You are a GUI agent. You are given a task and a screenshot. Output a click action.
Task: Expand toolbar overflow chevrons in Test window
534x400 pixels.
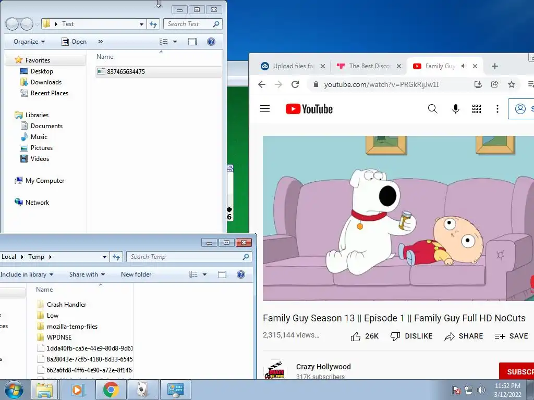pos(101,42)
